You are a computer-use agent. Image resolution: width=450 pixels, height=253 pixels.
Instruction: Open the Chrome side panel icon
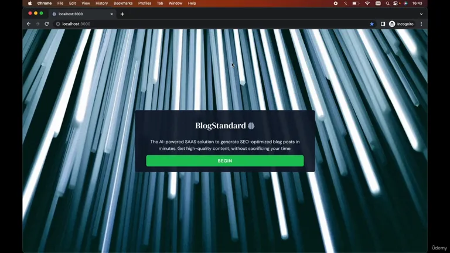pos(383,24)
